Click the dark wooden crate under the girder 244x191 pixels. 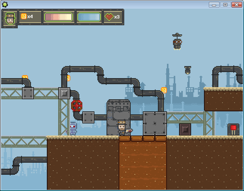click(x=185, y=129)
